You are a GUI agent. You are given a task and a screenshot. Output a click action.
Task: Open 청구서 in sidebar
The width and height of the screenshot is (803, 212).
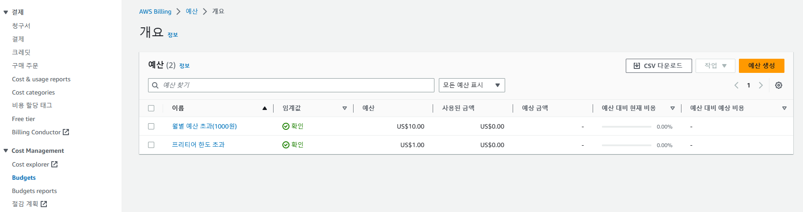pos(21,26)
